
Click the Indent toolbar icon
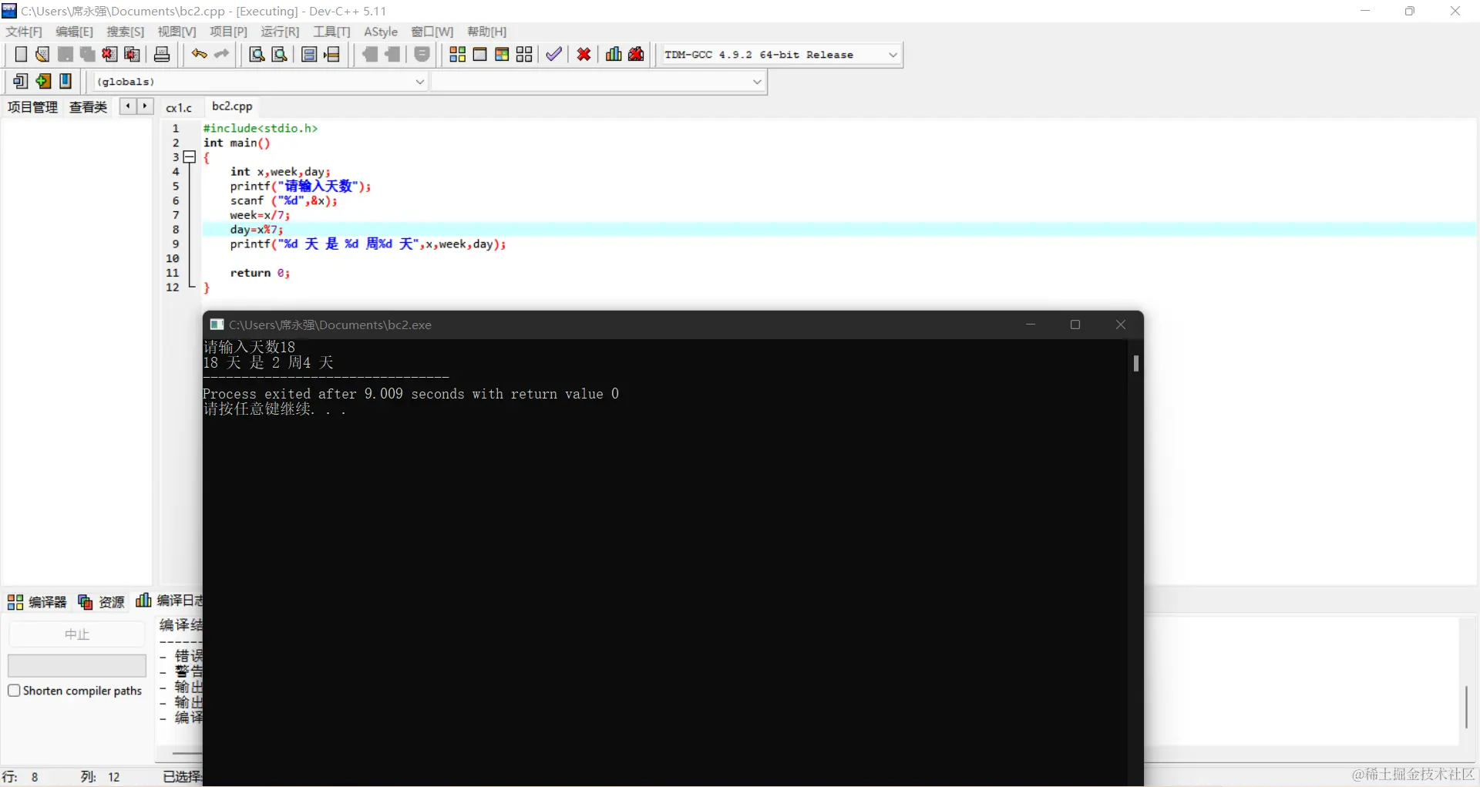(x=371, y=55)
